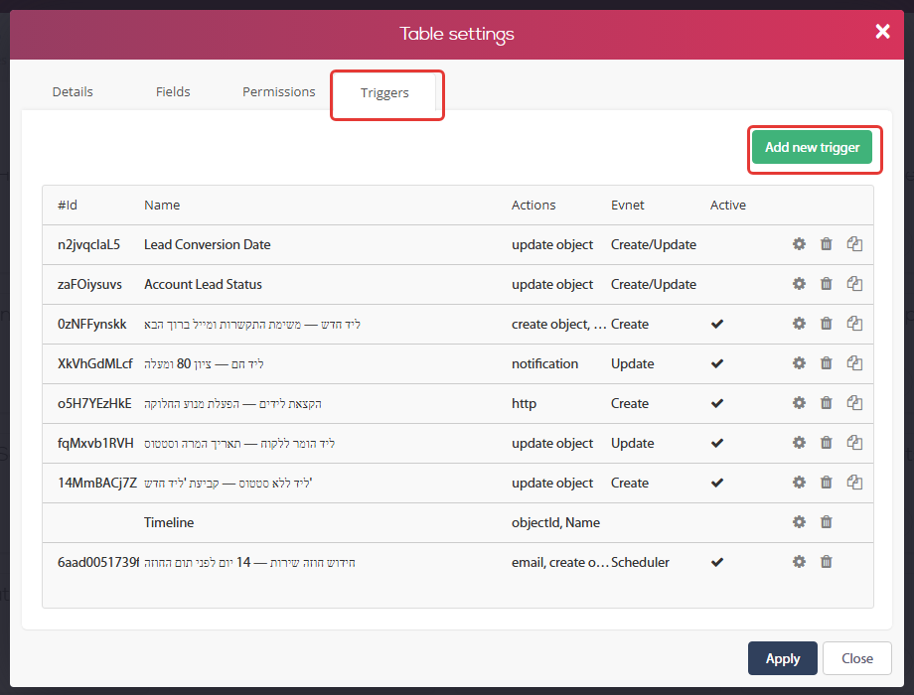Duplicate trigger XkVhGdMLcf using copy icon
The height and width of the screenshot is (695, 914).
click(854, 363)
